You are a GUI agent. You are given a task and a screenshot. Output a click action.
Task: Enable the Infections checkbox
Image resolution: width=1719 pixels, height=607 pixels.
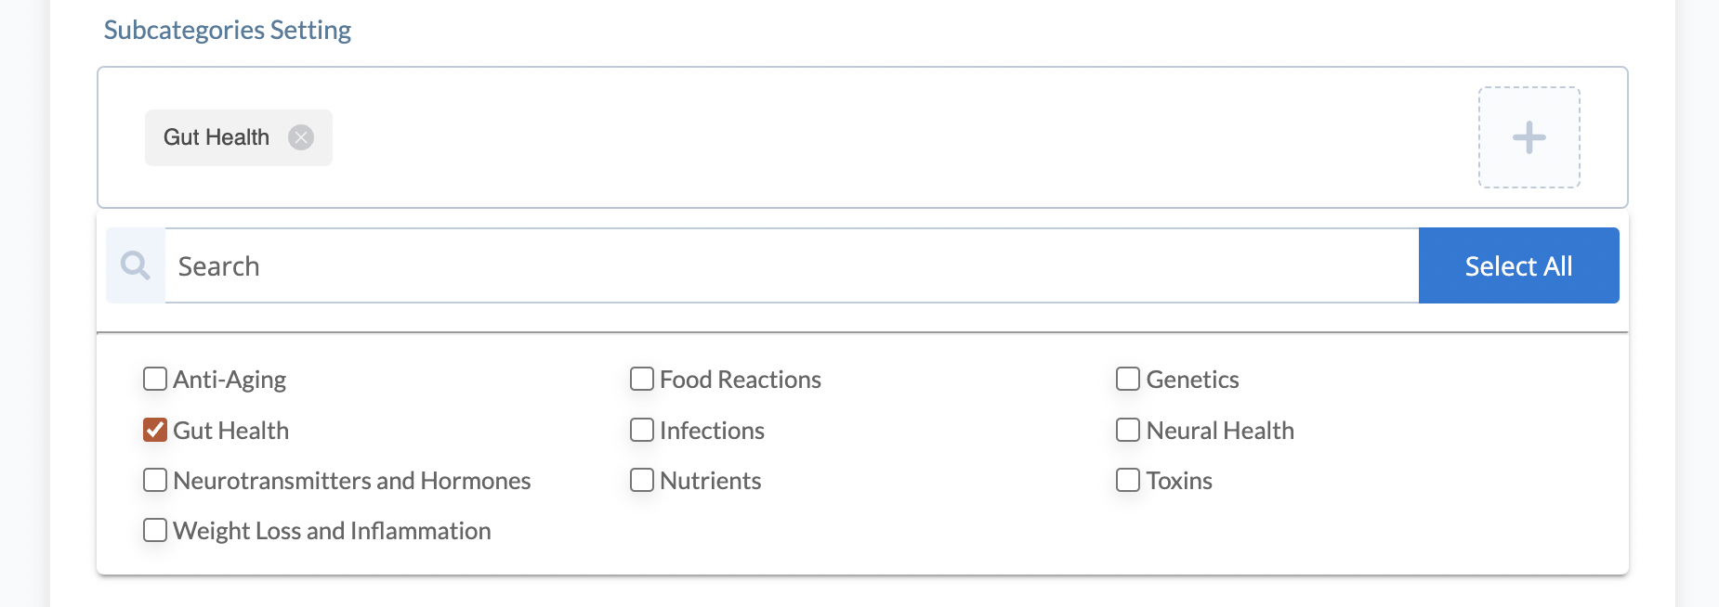(x=642, y=430)
